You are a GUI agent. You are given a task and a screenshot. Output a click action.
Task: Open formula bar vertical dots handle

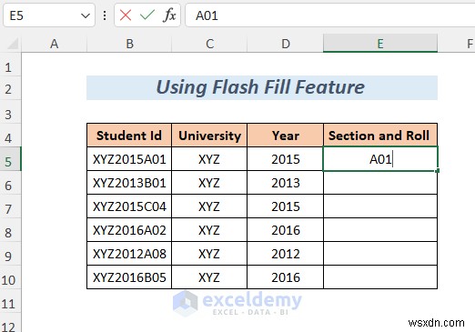tap(105, 15)
